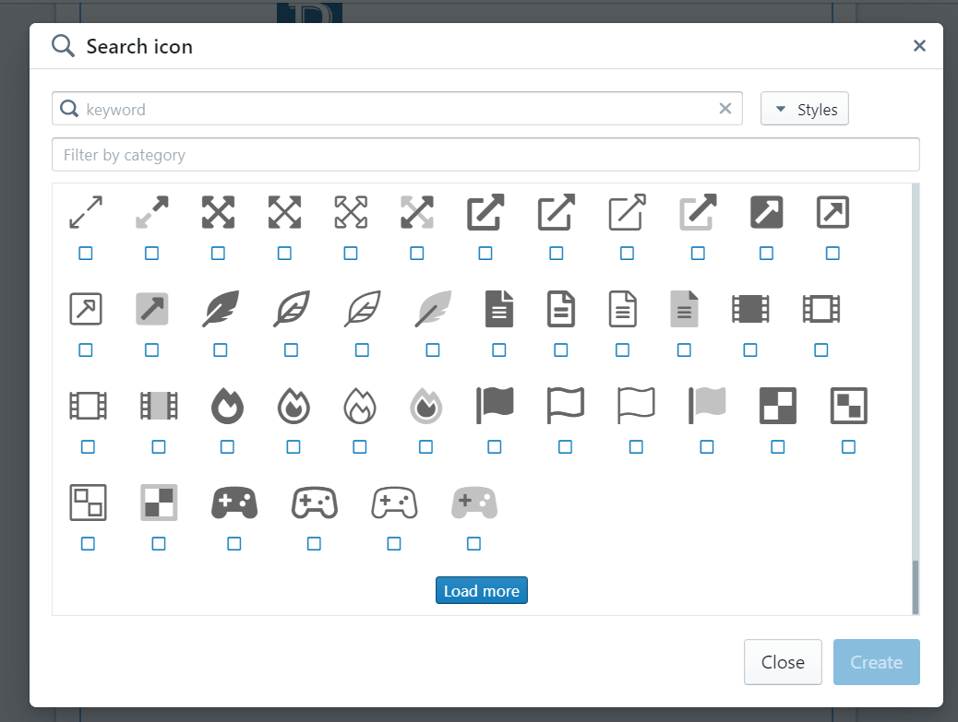Image resolution: width=958 pixels, height=722 pixels.
Task: Expand the Styles chevron arrow
Action: click(781, 109)
